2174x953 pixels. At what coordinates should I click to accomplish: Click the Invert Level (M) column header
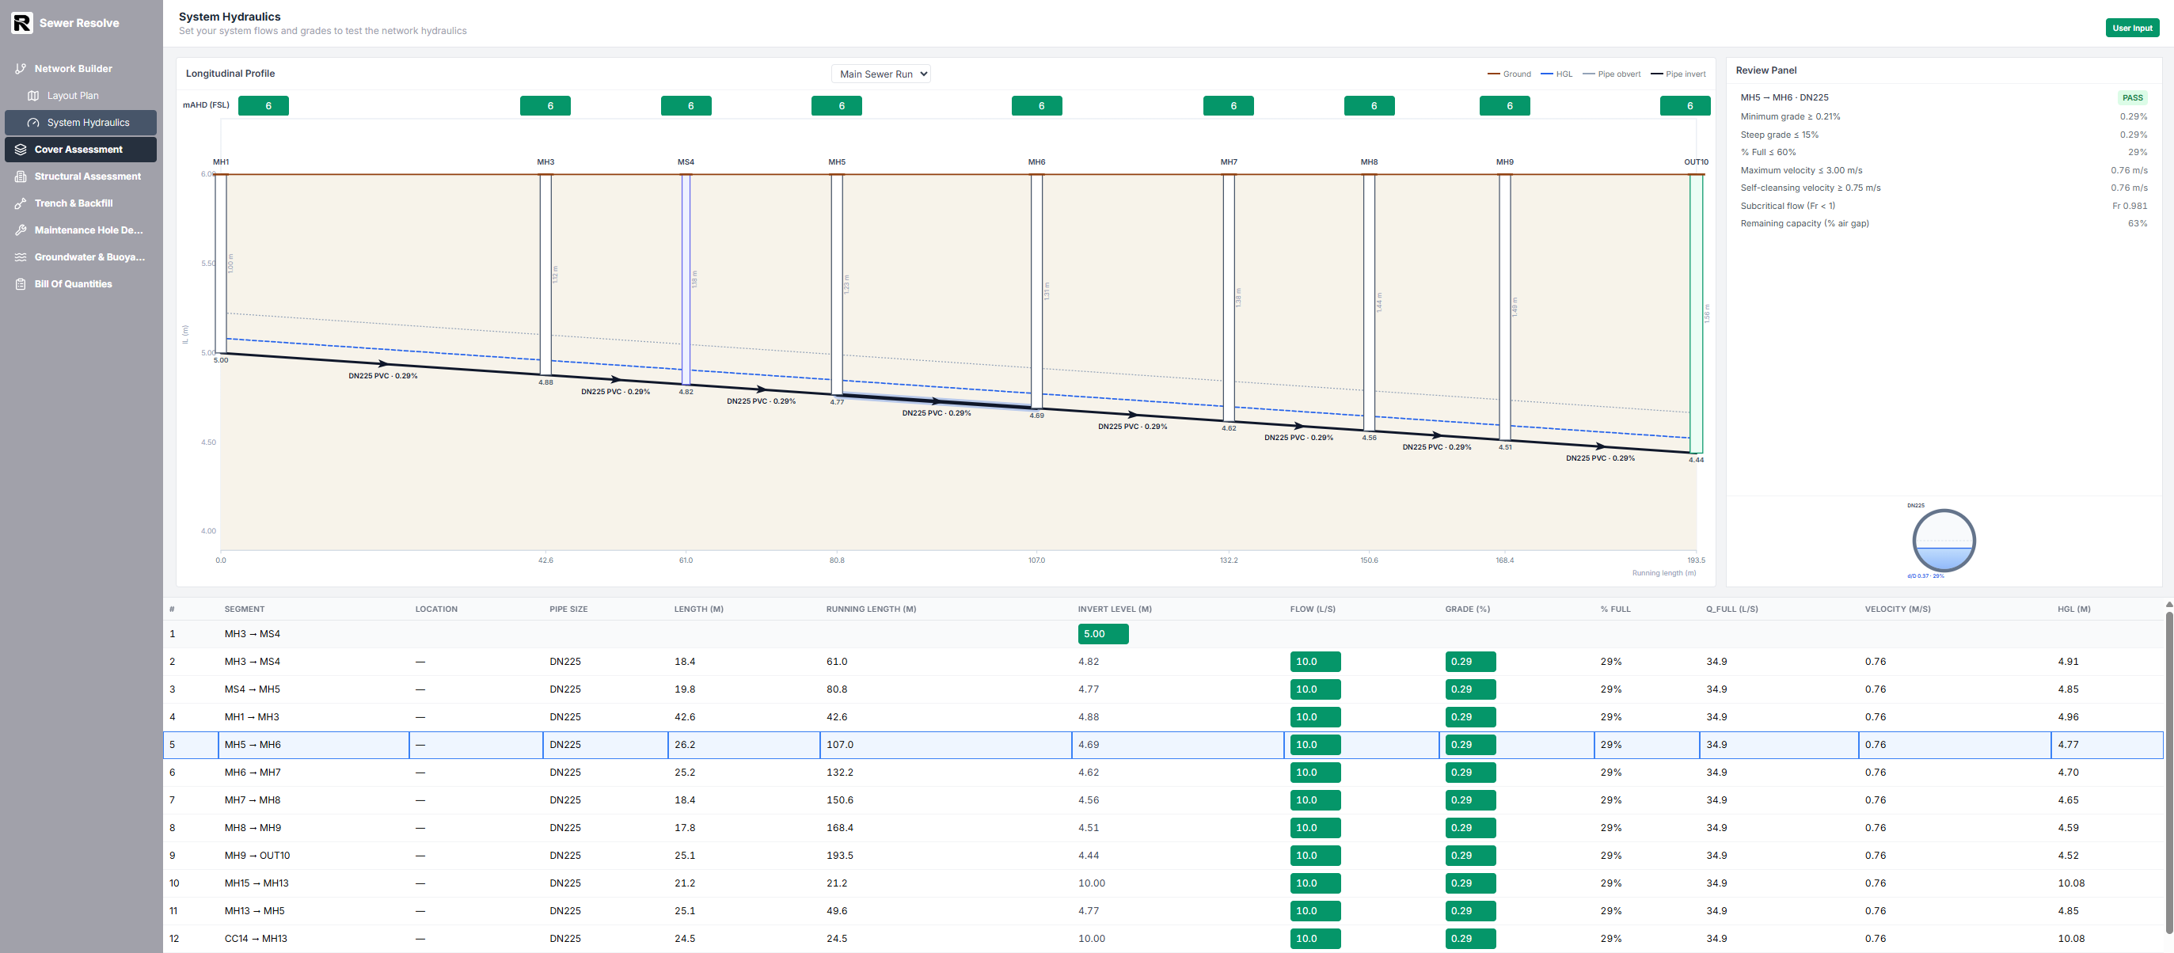pyautogui.click(x=1114, y=609)
